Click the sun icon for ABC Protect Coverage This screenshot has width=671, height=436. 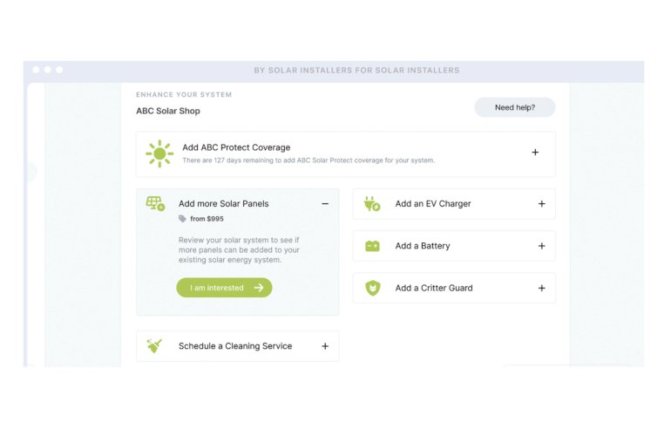click(159, 153)
